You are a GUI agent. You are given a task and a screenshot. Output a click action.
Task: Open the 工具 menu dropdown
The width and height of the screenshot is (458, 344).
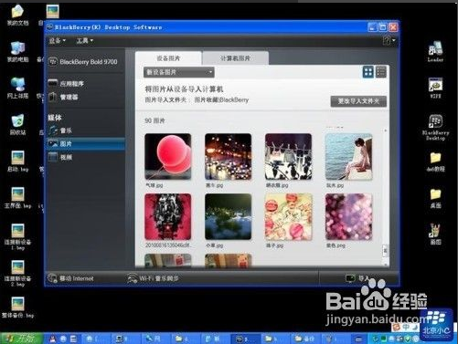(x=84, y=40)
